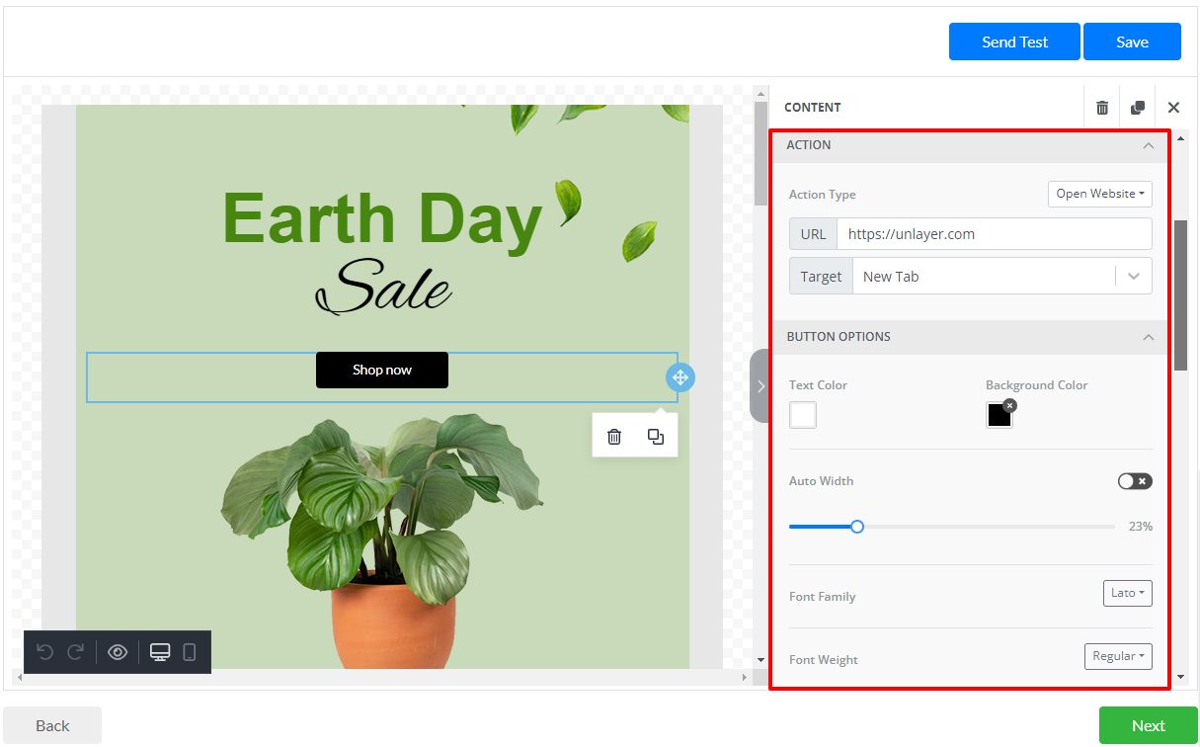Clear background color with the small x badge
This screenshot has height=747, width=1200.
coord(1009,405)
